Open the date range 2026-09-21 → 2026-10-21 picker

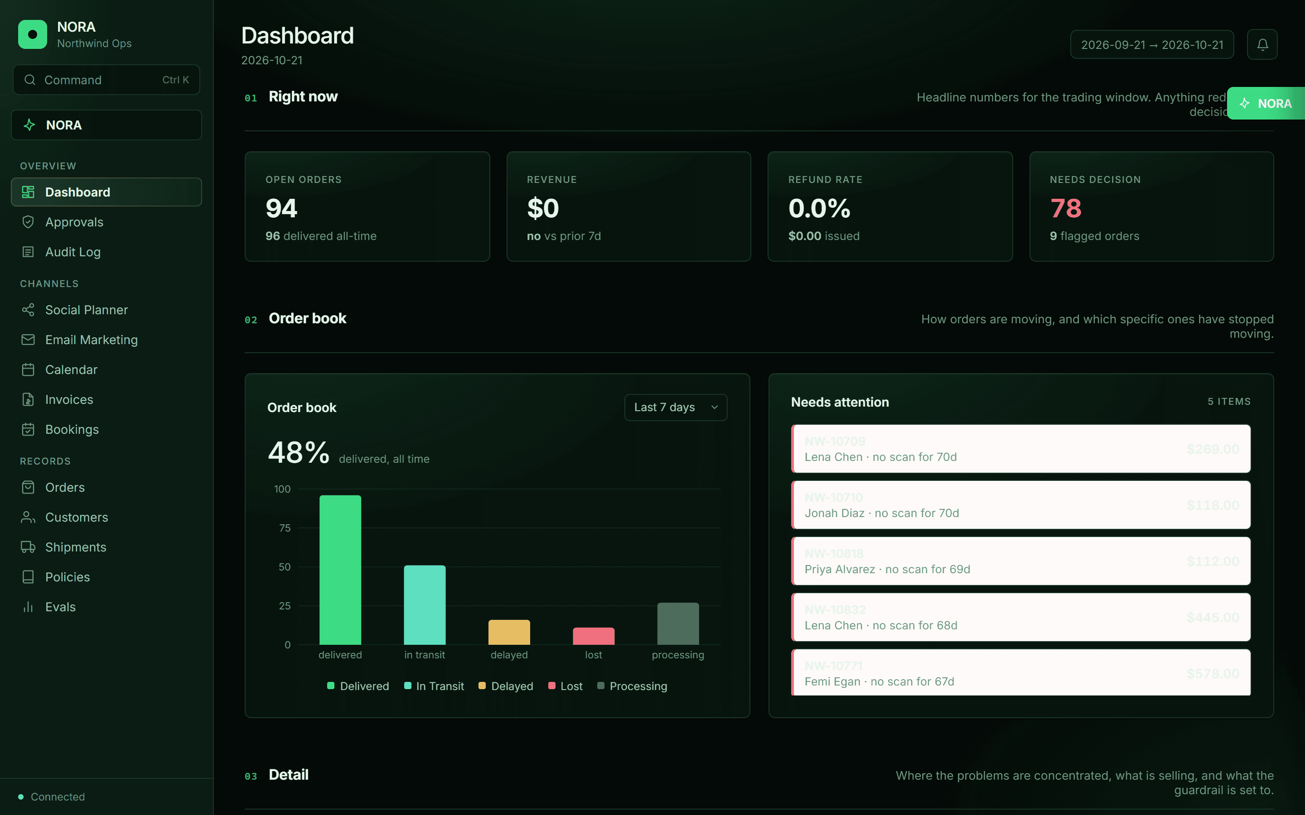[1152, 45]
